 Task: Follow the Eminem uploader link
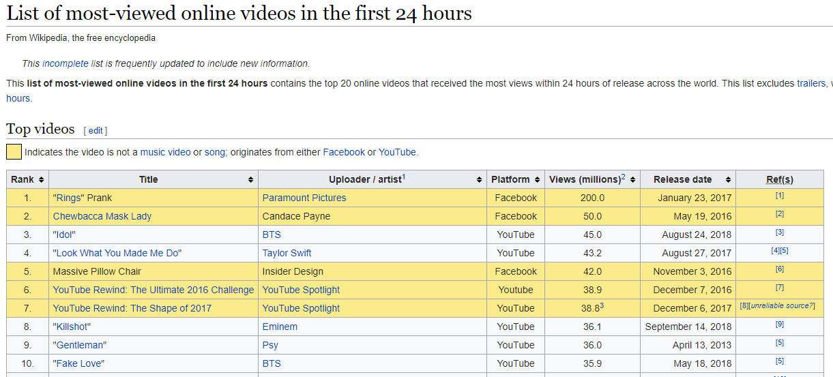point(280,327)
